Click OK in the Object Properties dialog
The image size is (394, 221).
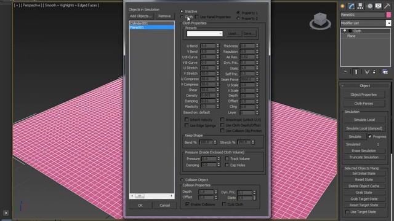tap(140, 206)
